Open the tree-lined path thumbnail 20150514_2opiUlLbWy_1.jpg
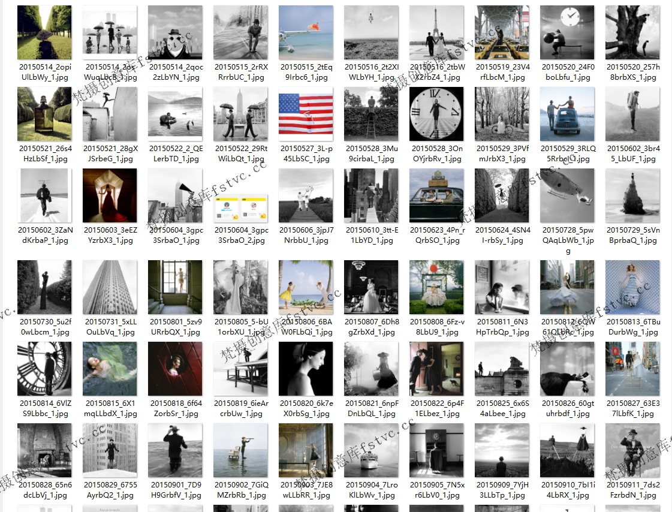The height and width of the screenshot is (512, 672). click(44, 32)
